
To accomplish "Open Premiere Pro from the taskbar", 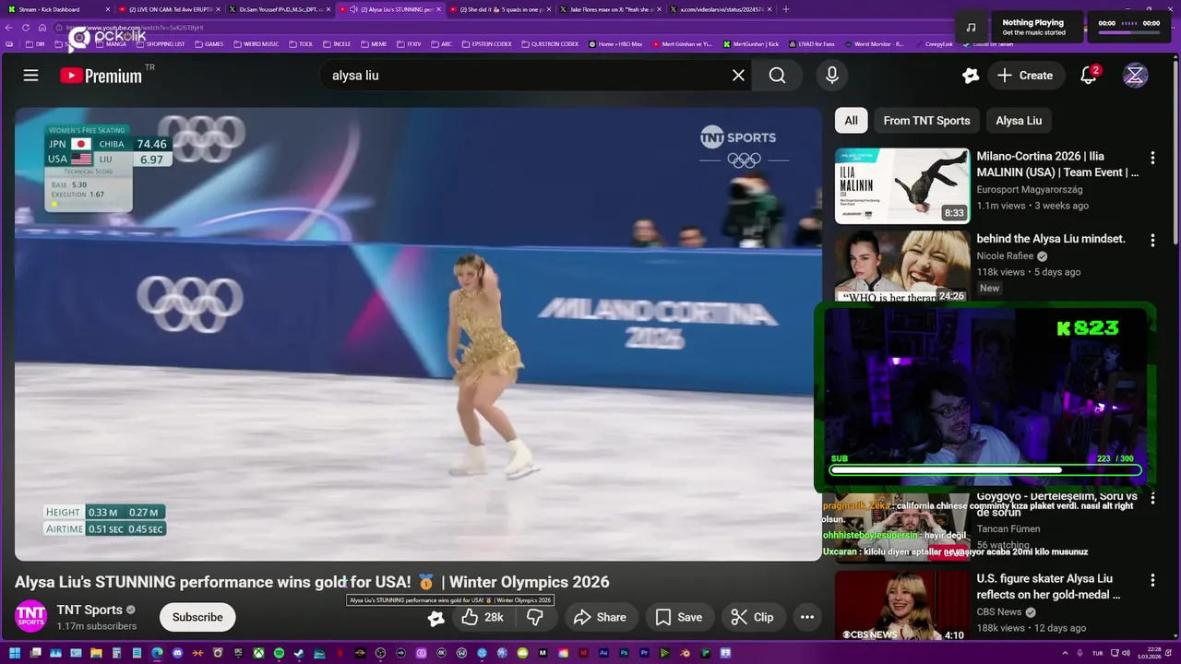I will click(x=645, y=653).
